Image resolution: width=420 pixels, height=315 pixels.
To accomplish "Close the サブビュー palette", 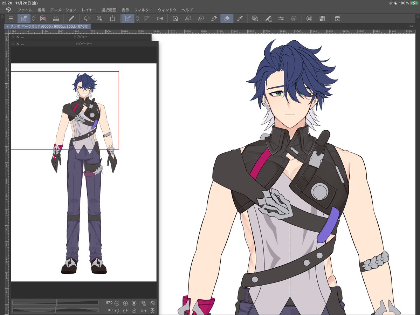I will (x=18, y=37).
